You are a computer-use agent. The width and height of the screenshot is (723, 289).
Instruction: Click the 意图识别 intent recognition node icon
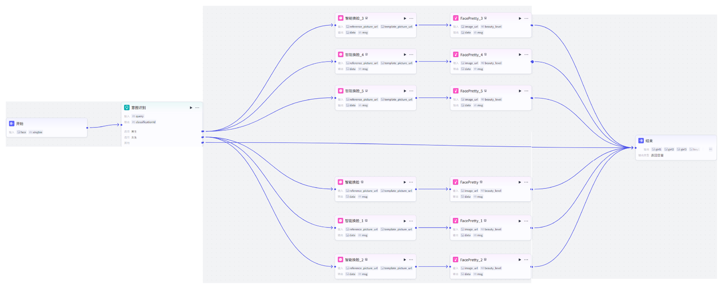click(127, 107)
